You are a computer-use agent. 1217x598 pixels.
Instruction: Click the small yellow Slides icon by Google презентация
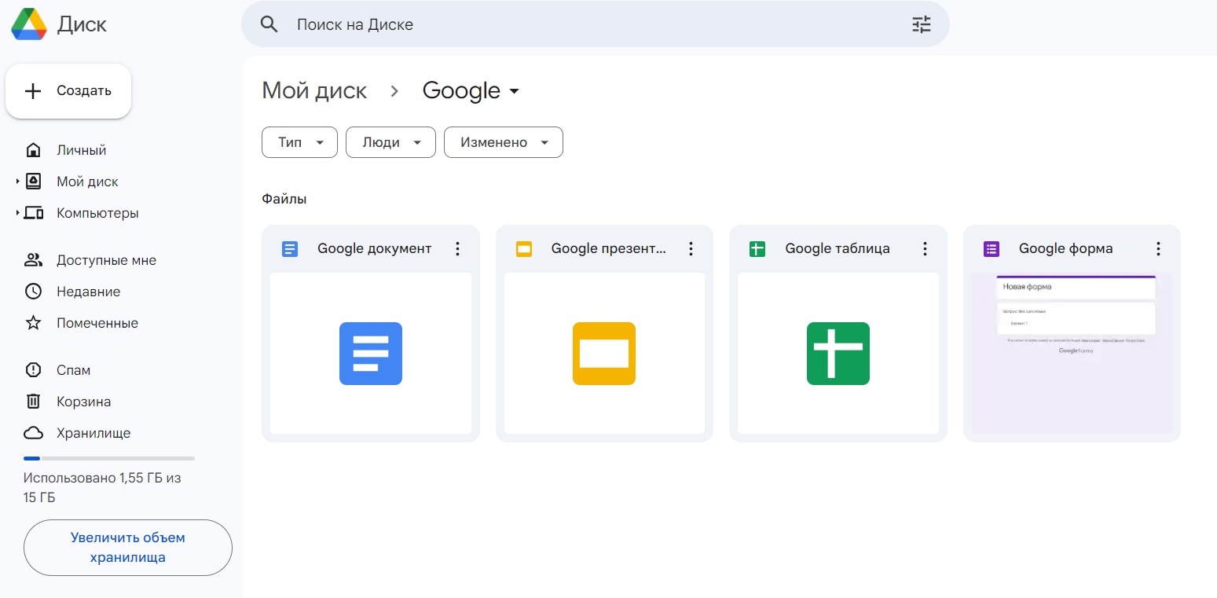524,249
